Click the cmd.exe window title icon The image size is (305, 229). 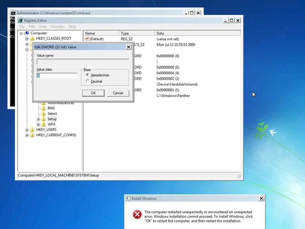(13, 13)
